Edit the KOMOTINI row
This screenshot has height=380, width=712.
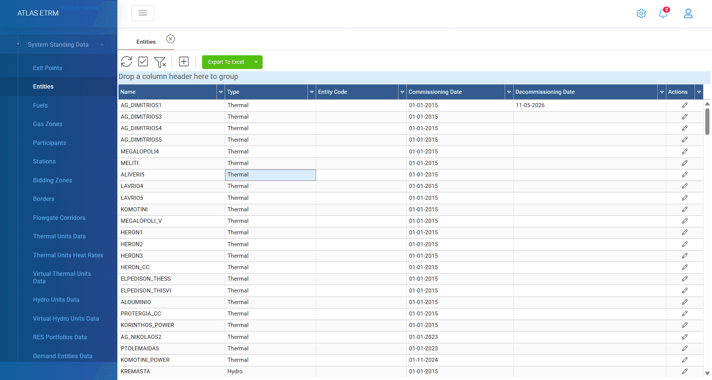pos(685,209)
